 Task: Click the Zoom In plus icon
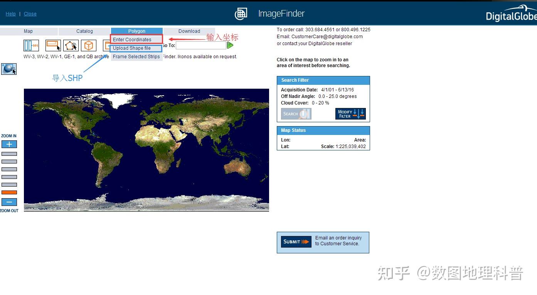(9, 144)
